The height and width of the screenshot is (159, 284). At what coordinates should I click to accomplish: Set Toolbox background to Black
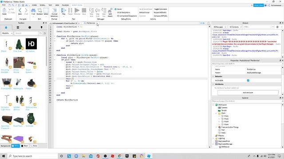coord(25,146)
